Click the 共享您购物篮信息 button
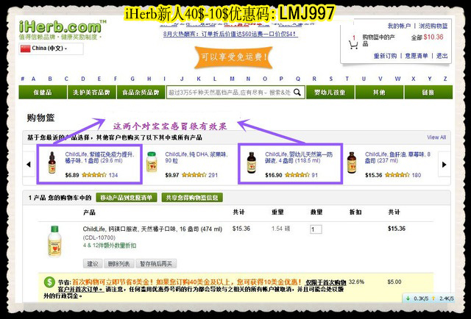 [x=190, y=198]
